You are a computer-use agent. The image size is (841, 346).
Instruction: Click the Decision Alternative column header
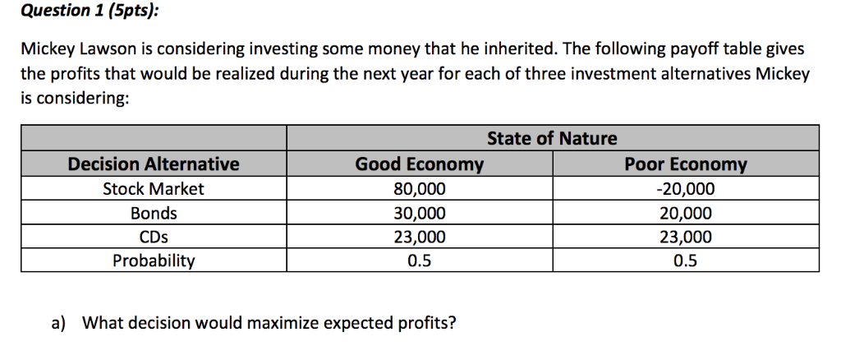tap(154, 164)
